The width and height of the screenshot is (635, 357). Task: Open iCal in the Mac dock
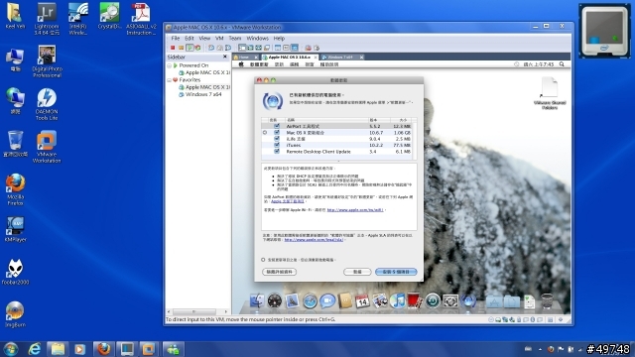click(362, 301)
